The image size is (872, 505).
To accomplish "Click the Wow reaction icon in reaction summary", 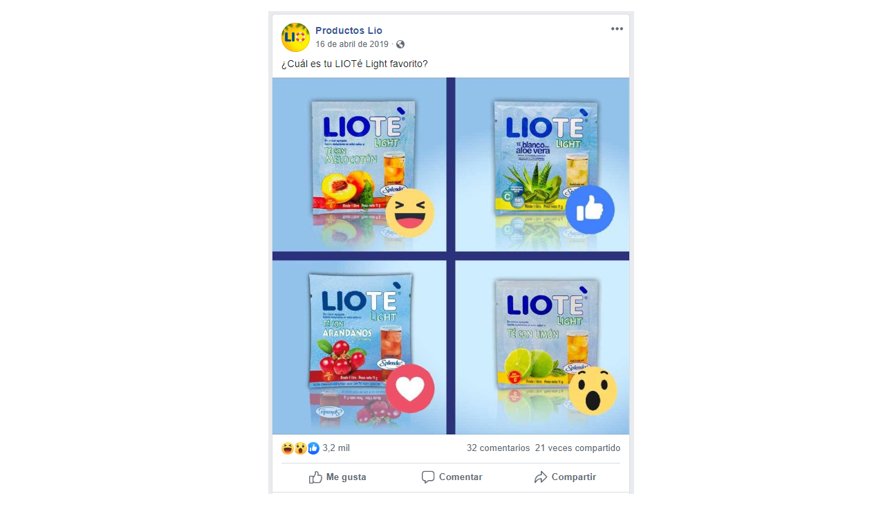I will coord(300,448).
